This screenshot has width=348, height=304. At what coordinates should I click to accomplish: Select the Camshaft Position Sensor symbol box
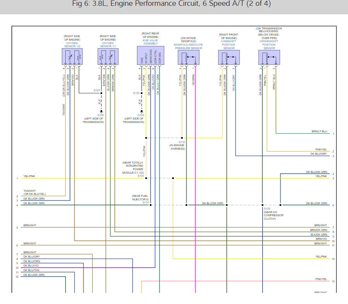[229, 57]
